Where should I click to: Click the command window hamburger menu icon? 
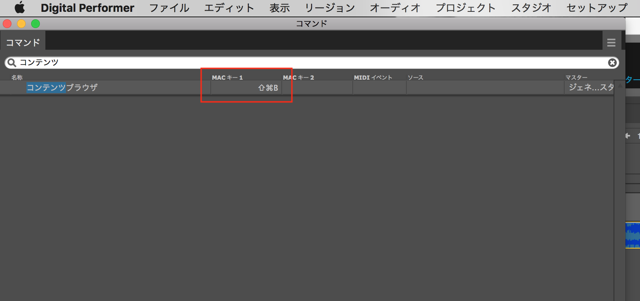pos(611,43)
